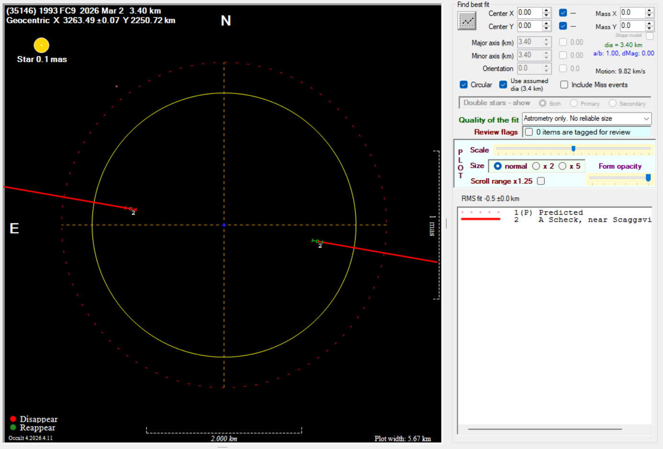The image size is (663, 449).
Task: Click the Form opacity slider handle
Action: 648,178
